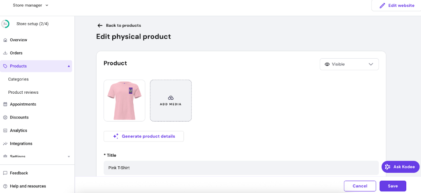
Task: Collapse the Products sidebar section
Action: 69,66
